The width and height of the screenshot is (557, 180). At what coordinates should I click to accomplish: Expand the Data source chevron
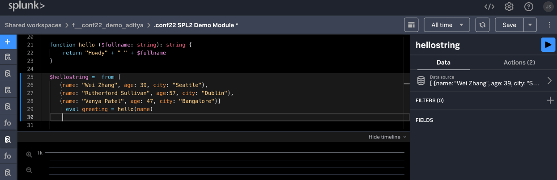[549, 81]
